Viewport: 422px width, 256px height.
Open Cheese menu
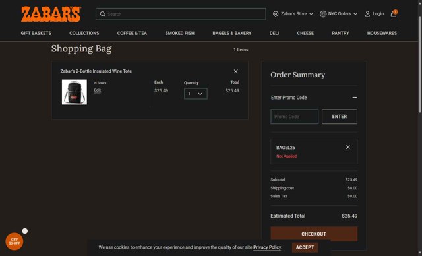coord(305,33)
